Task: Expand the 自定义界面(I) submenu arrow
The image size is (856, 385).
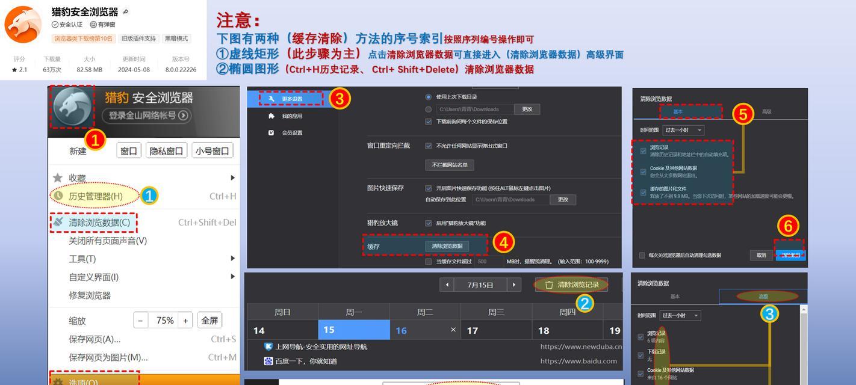Action: click(232, 277)
